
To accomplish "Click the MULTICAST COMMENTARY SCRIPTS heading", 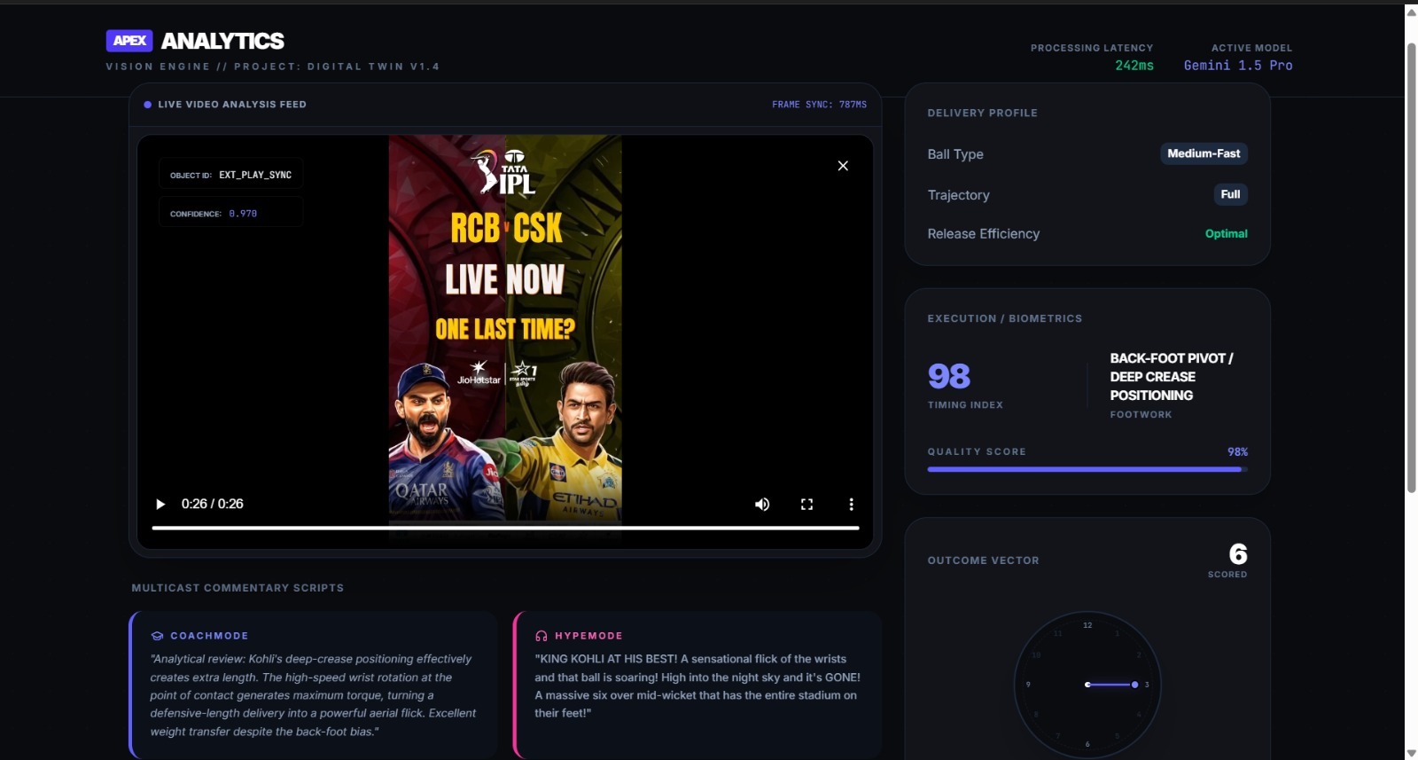I will point(238,588).
